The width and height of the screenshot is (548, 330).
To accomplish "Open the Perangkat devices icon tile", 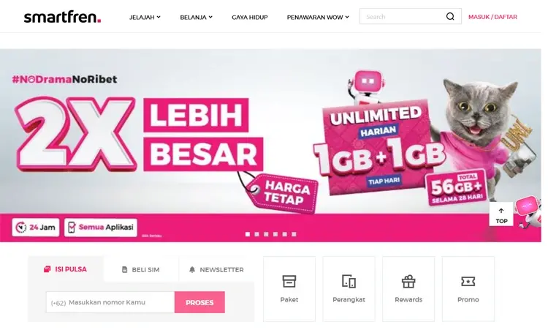I will 349,289.
